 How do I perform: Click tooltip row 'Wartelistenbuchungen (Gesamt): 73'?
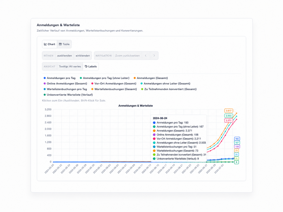(x=175, y=151)
